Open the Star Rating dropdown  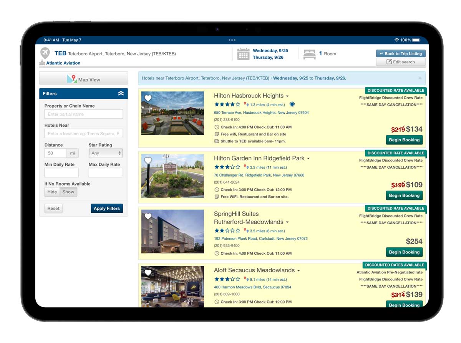pyautogui.click(x=106, y=153)
